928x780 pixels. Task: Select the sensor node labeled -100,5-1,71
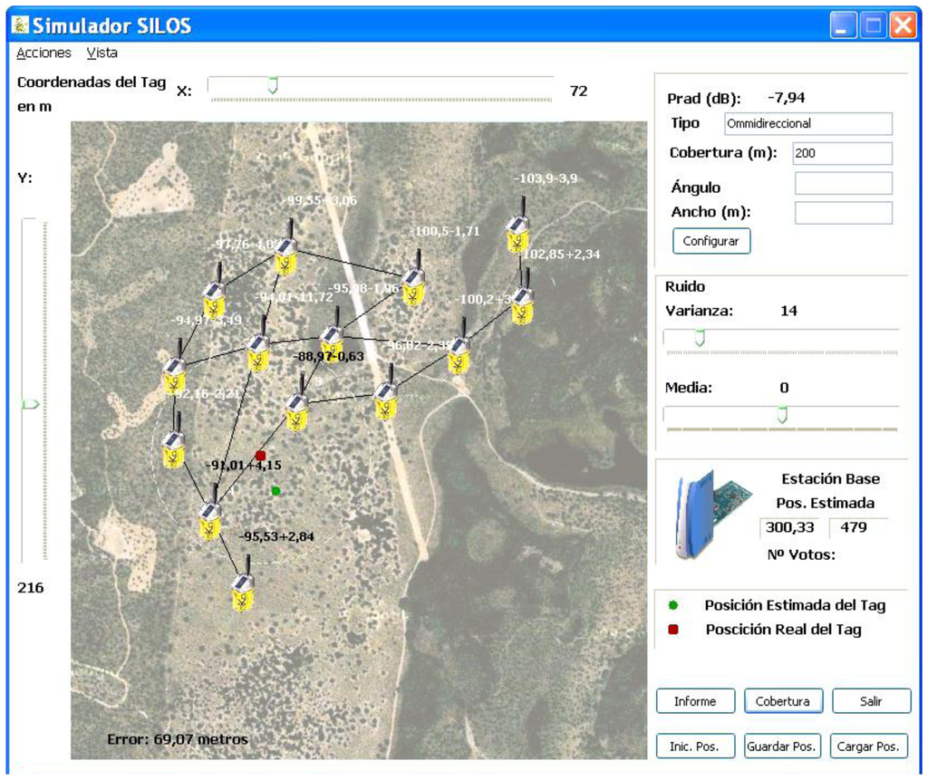pos(413,286)
